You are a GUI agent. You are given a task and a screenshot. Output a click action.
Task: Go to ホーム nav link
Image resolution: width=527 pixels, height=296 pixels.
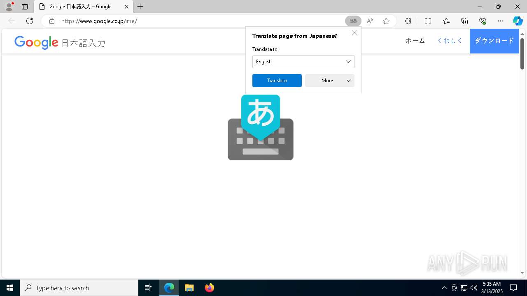[415, 41]
